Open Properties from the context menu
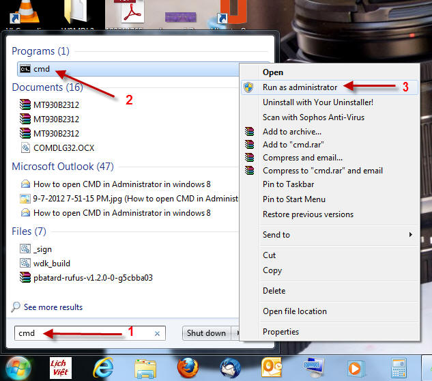 [280, 332]
